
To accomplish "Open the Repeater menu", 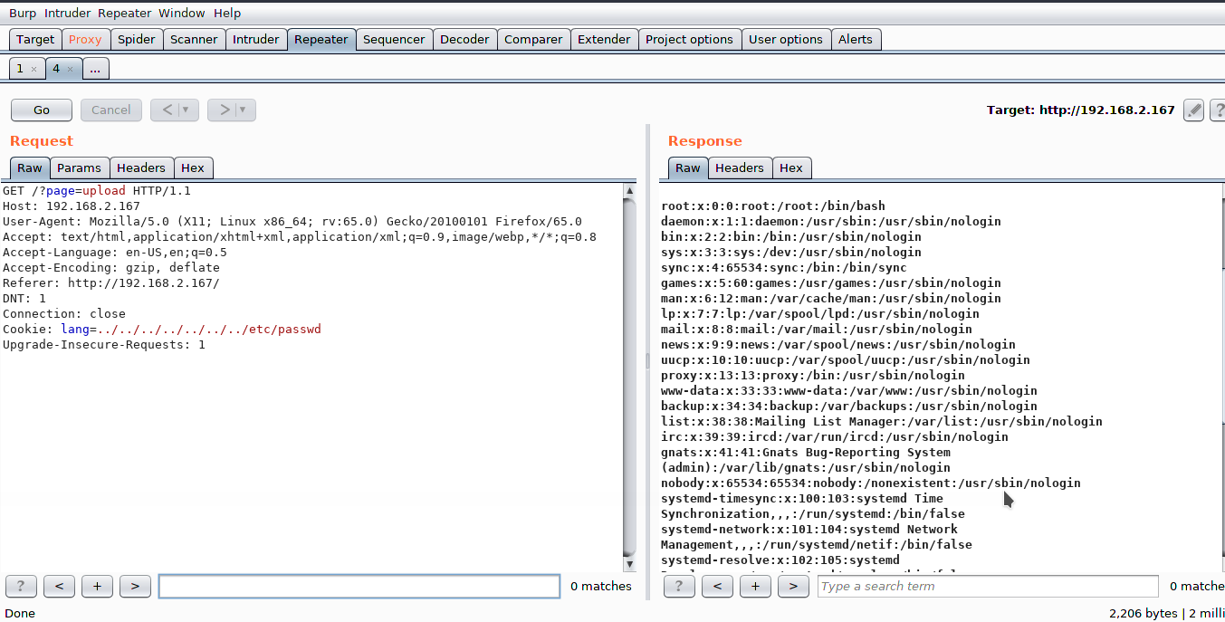I will coord(125,13).
